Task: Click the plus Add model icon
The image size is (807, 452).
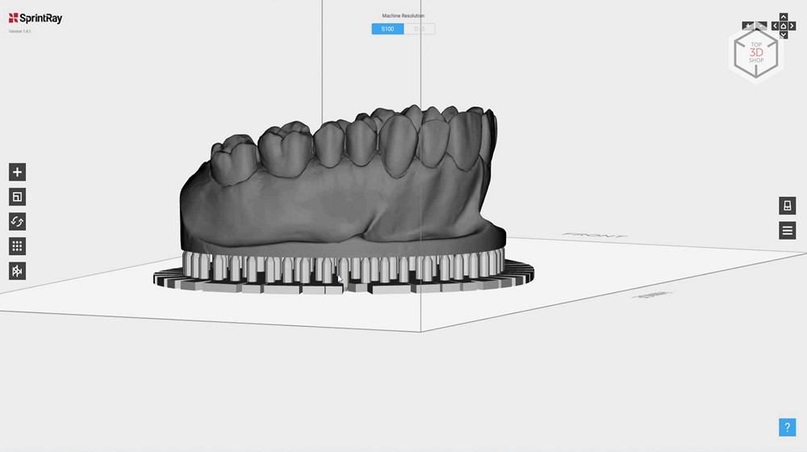Action: pyautogui.click(x=17, y=172)
